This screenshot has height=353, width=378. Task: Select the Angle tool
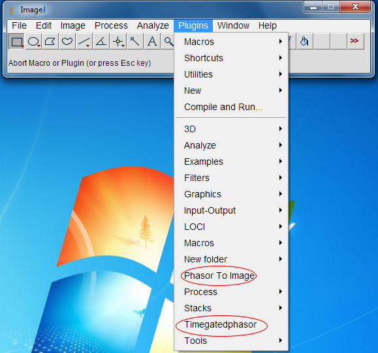click(101, 42)
